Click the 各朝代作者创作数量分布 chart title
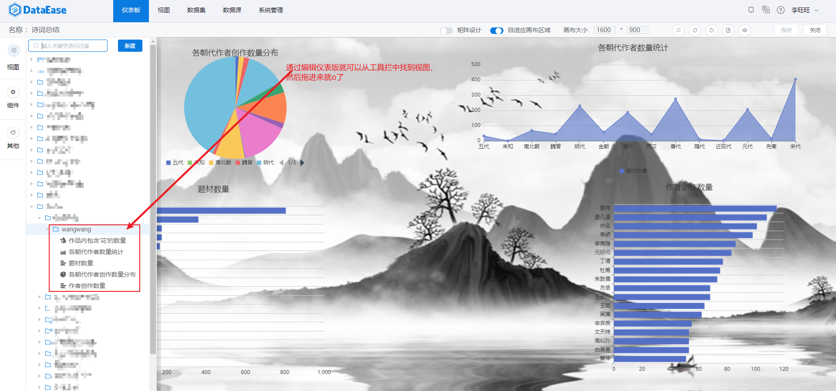The image size is (836, 391). [x=235, y=53]
